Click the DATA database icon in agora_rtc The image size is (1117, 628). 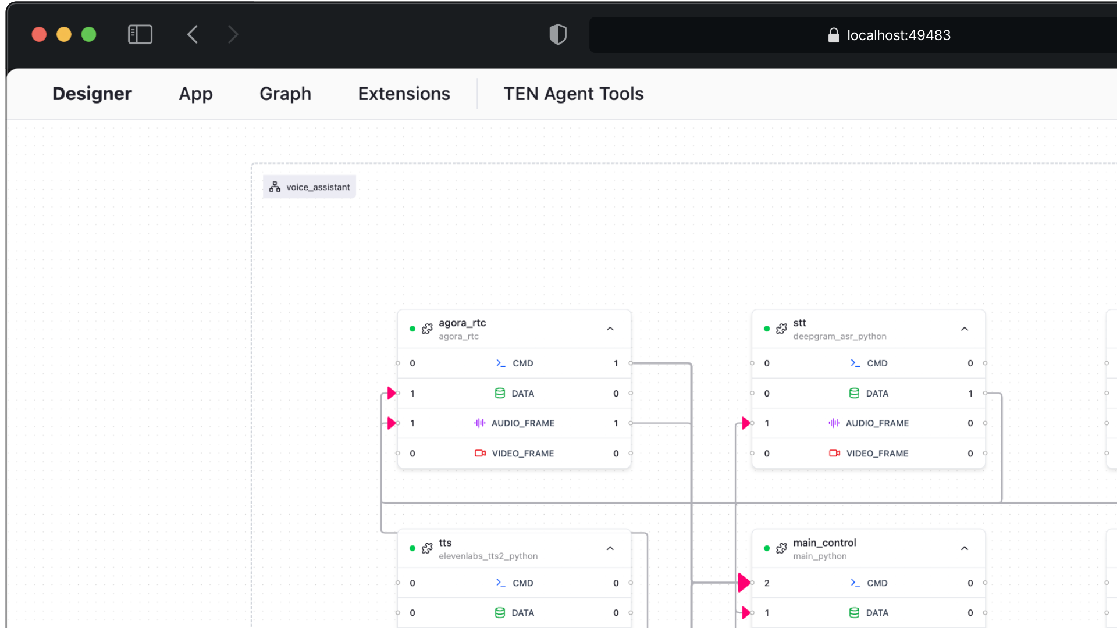point(500,394)
